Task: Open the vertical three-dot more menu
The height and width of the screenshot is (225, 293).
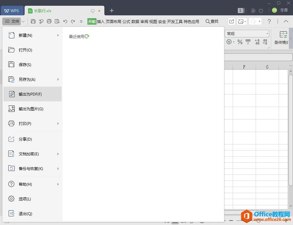Action: pos(278,21)
